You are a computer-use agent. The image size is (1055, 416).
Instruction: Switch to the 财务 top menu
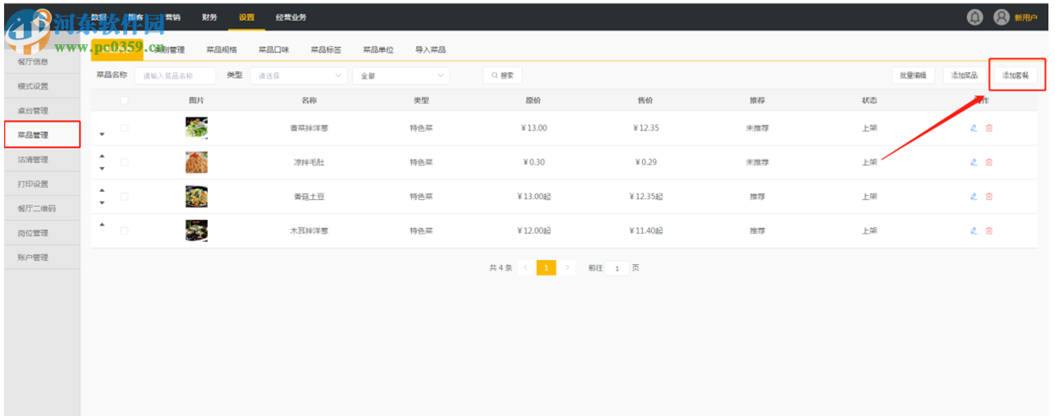click(x=209, y=17)
